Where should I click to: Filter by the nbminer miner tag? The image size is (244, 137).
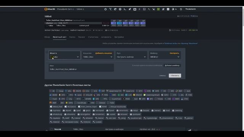pos(55,122)
